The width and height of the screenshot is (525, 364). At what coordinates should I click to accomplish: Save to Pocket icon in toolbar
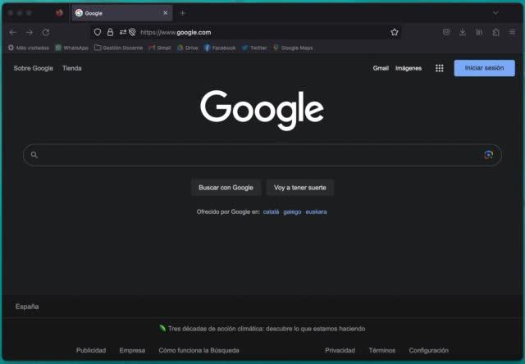446,32
